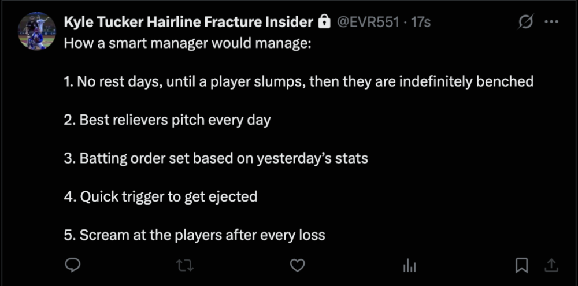Click the "How a smart manager would manage" text
This screenshot has height=286, width=578.
tap(187, 44)
